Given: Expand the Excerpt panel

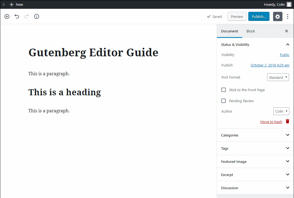Looking at the screenshot, I should (255, 175).
